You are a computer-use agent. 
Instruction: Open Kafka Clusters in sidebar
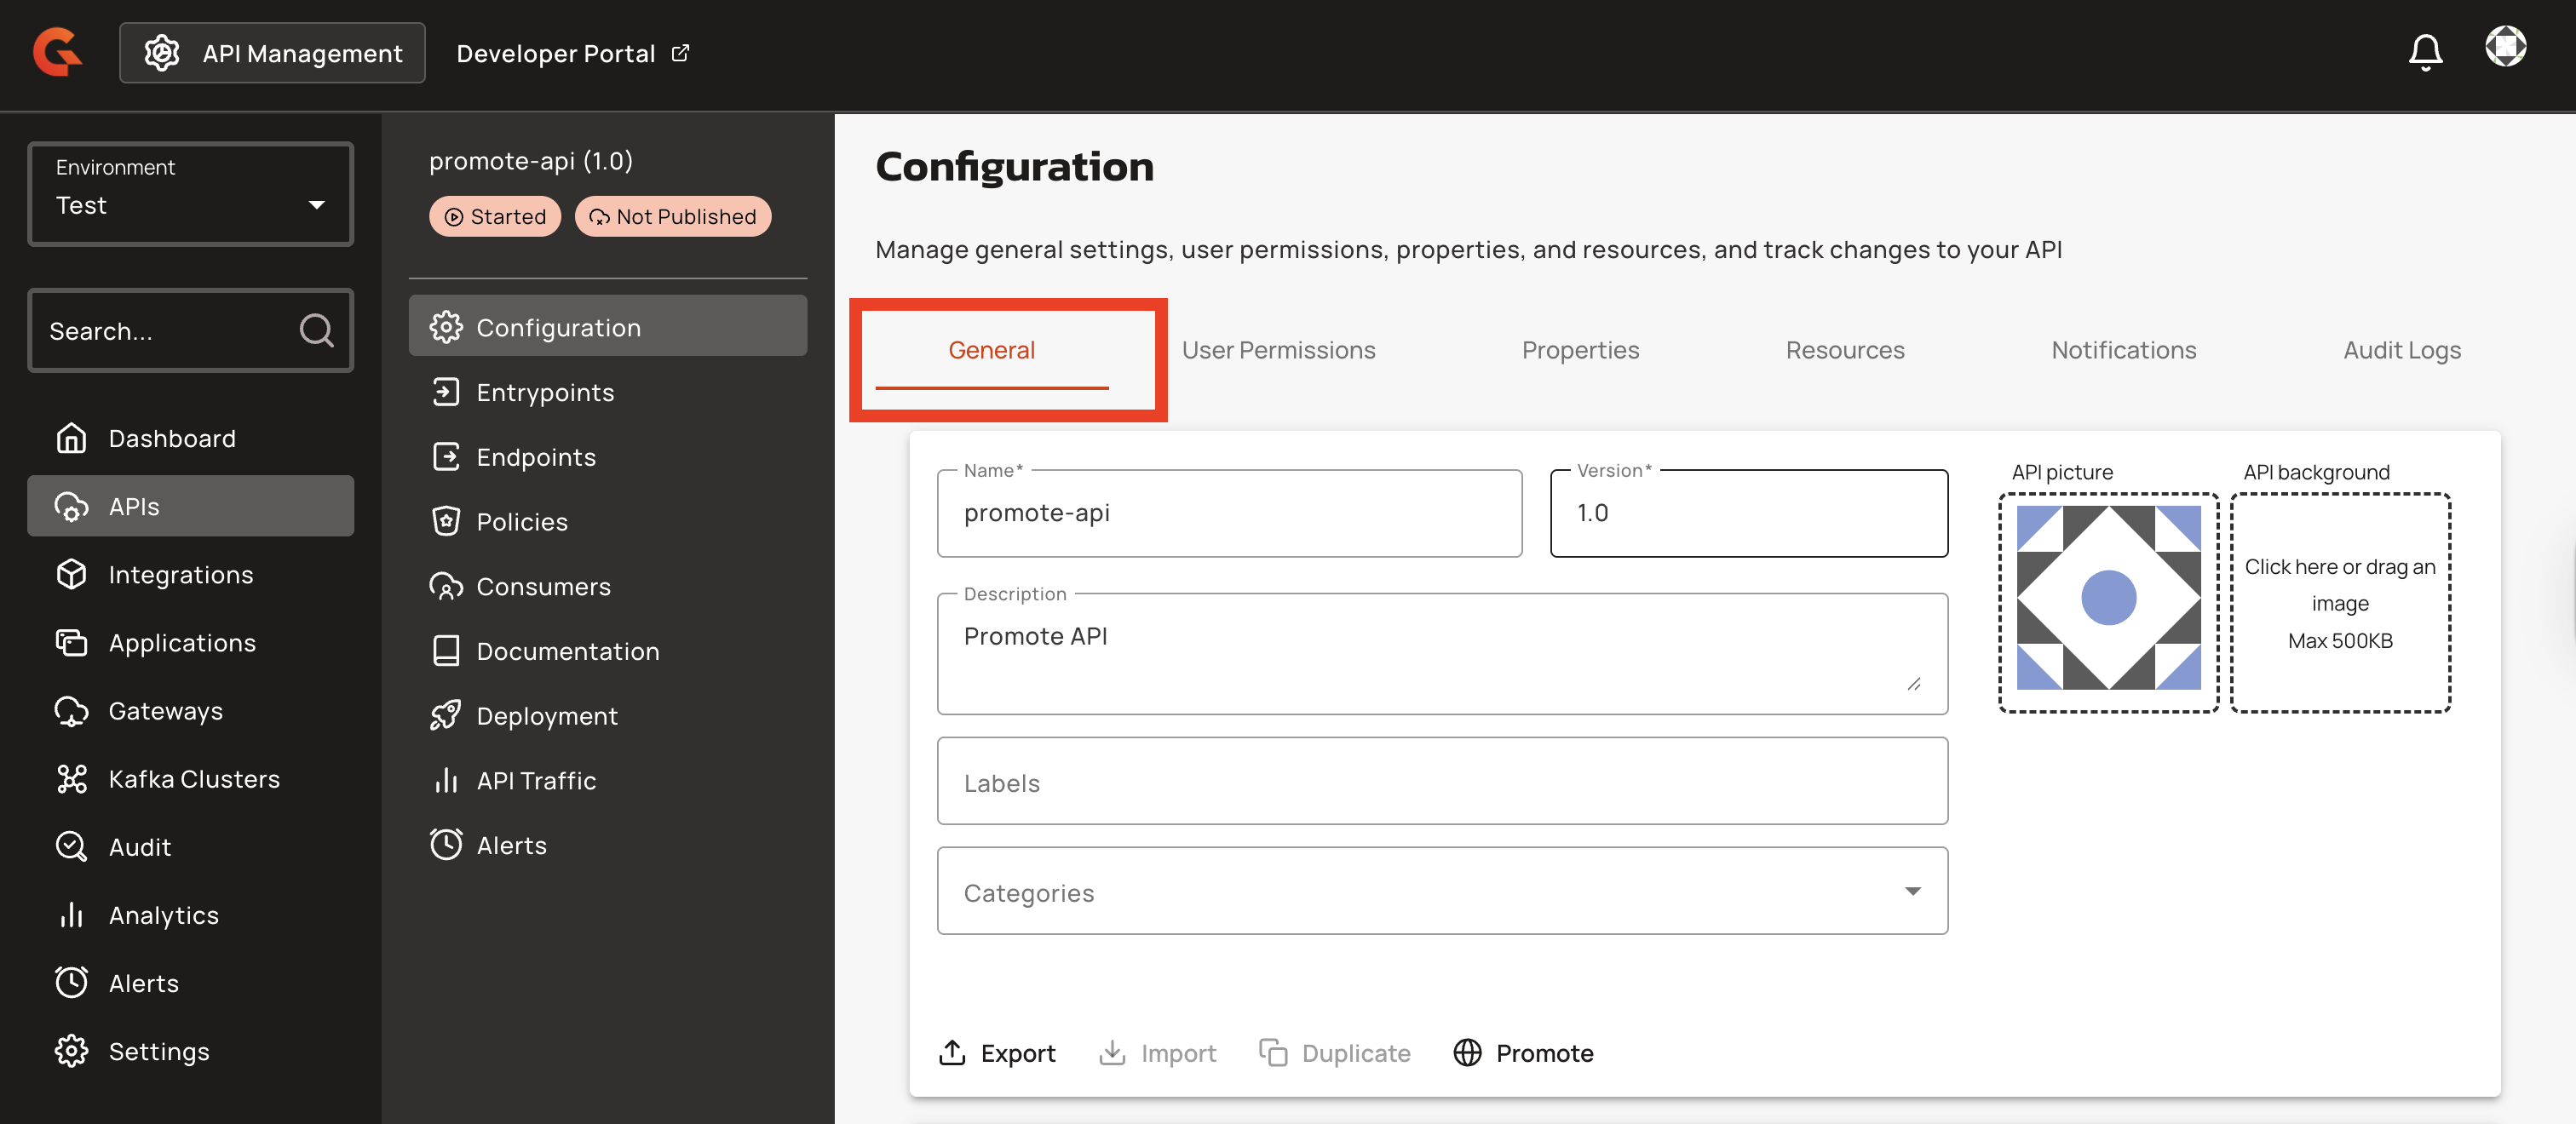193,779
